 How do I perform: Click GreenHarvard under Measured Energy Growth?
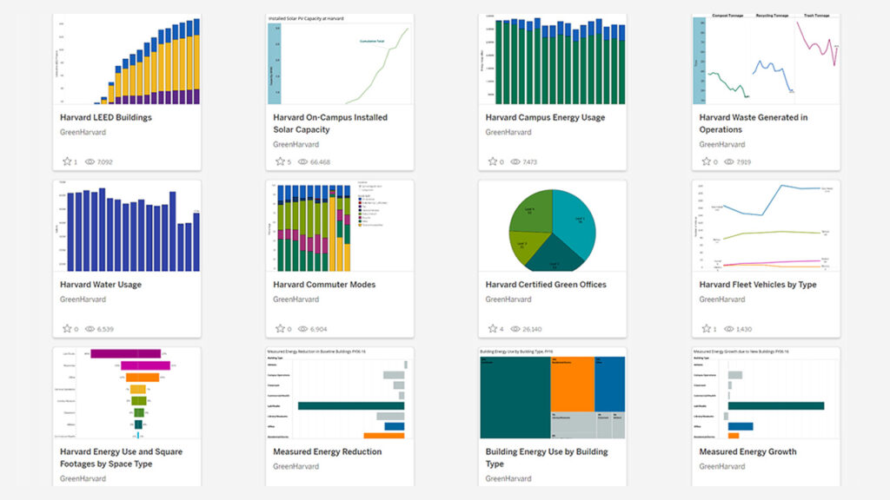click(x=722, y=466)
